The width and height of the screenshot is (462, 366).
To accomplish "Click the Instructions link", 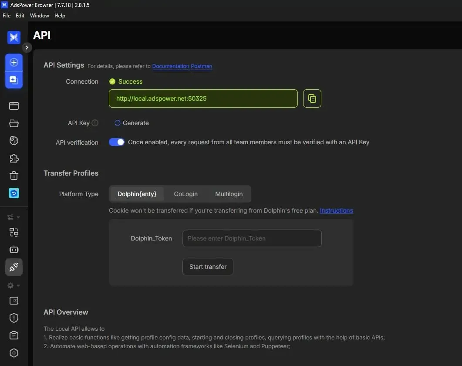I will coord(336,210).
